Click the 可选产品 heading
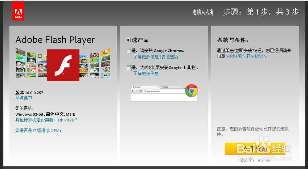 tap(137, 40)
